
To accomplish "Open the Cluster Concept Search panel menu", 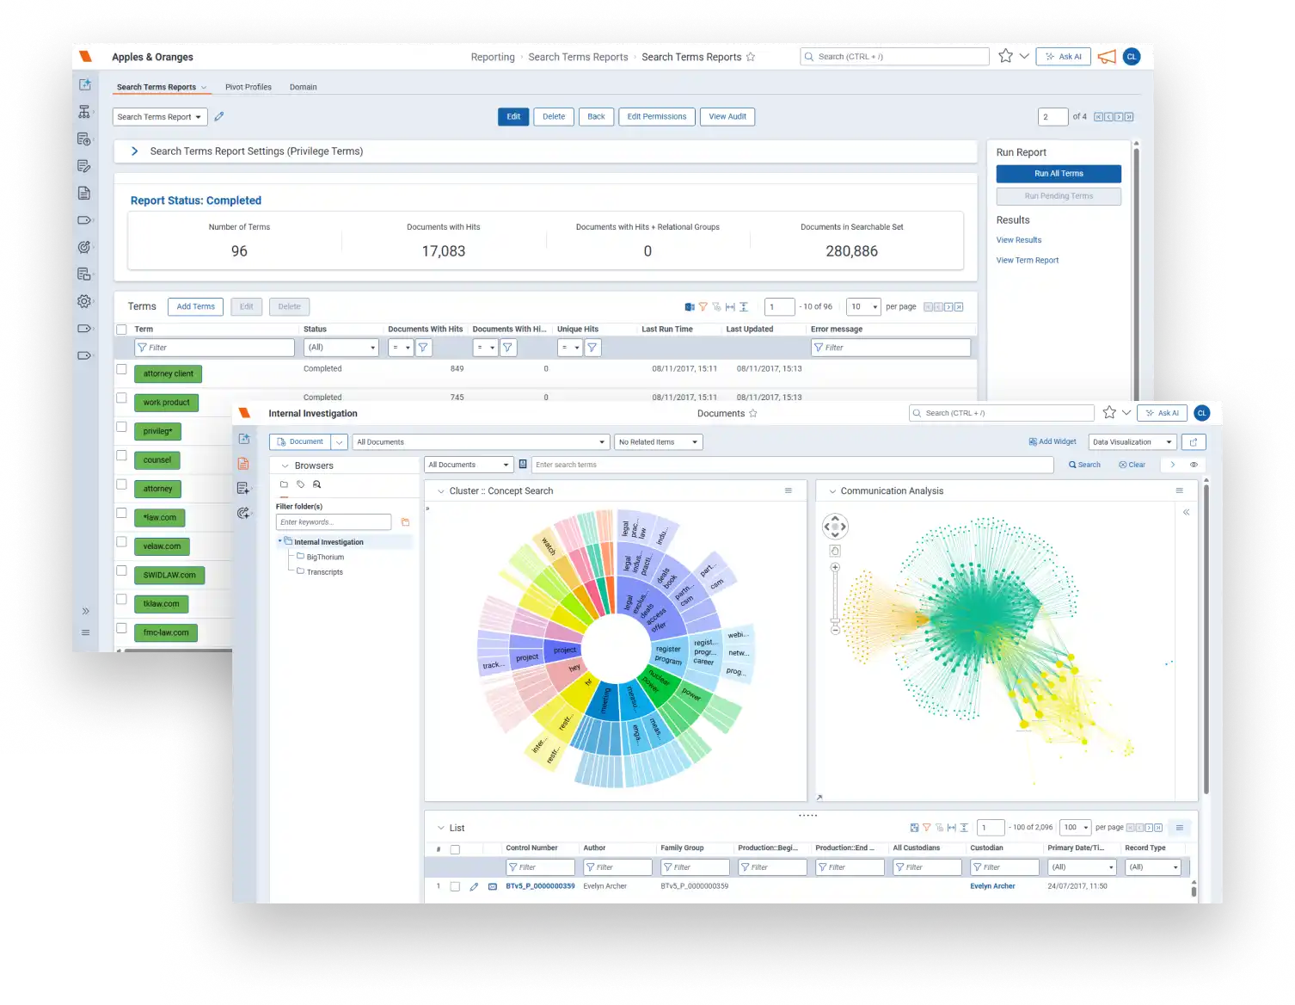I will (x=788, y=490).
